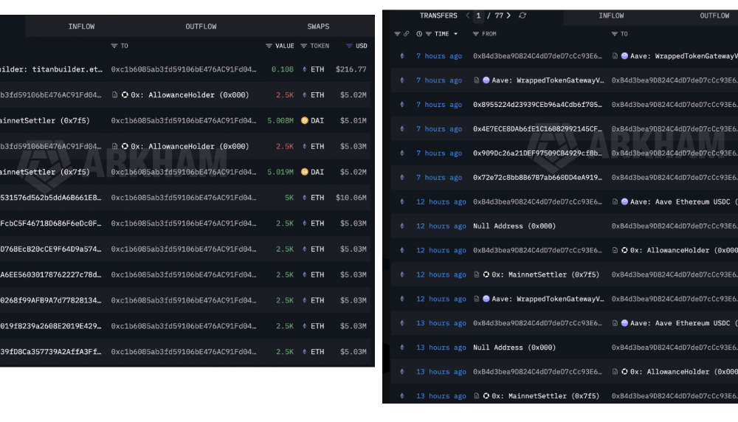
Task: Open Null Address (0x000) 12 hours ago
Action: (x=514, y=226)
